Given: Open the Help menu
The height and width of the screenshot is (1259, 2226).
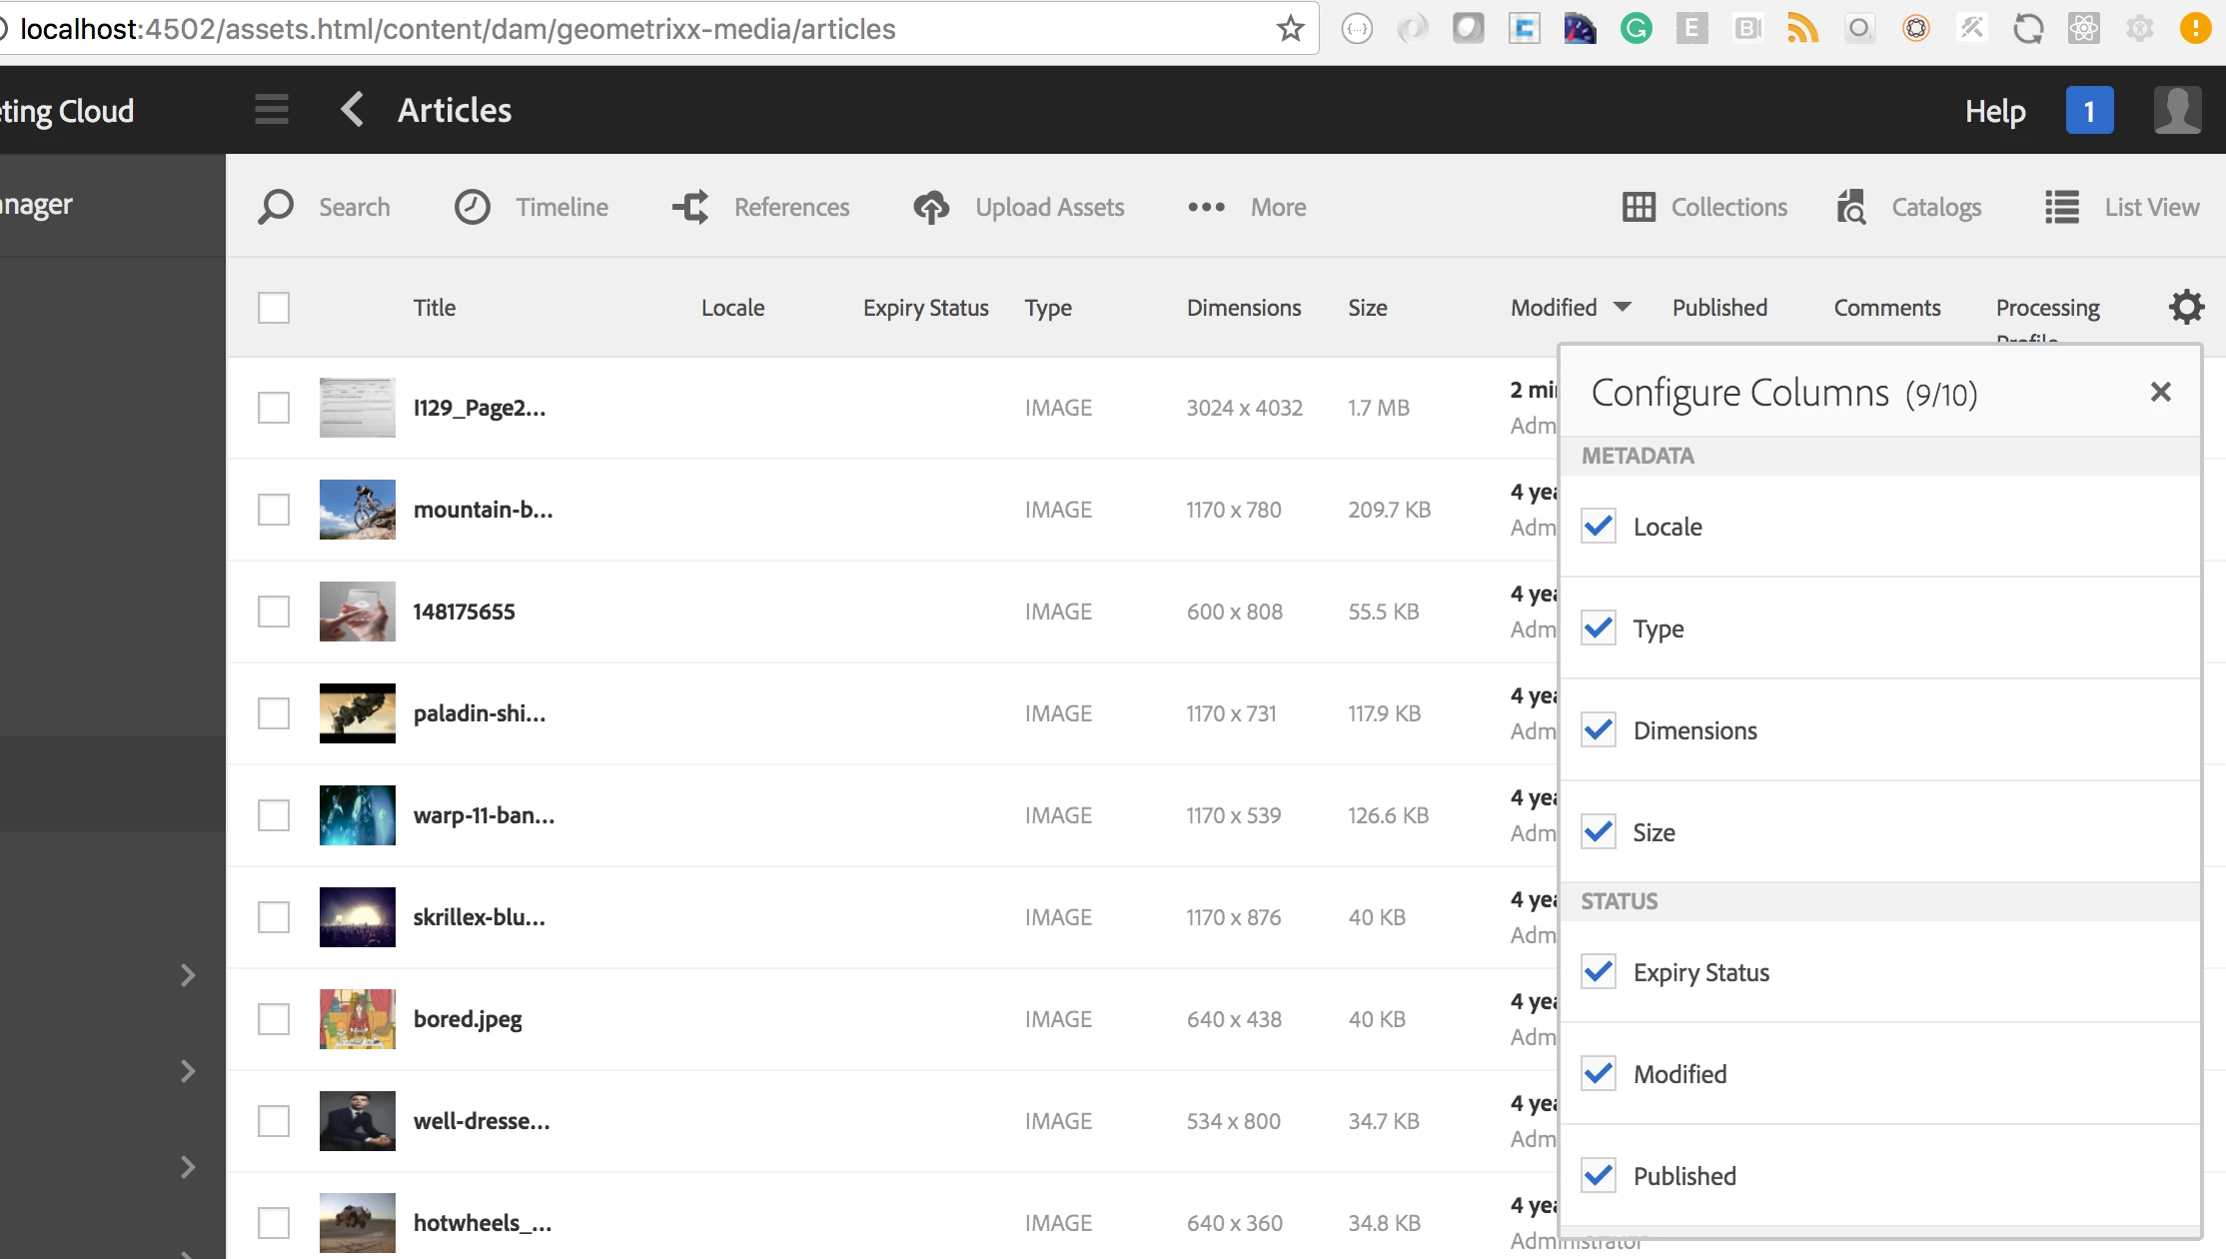Looking at the screenshot, I should coord(1994,111).
